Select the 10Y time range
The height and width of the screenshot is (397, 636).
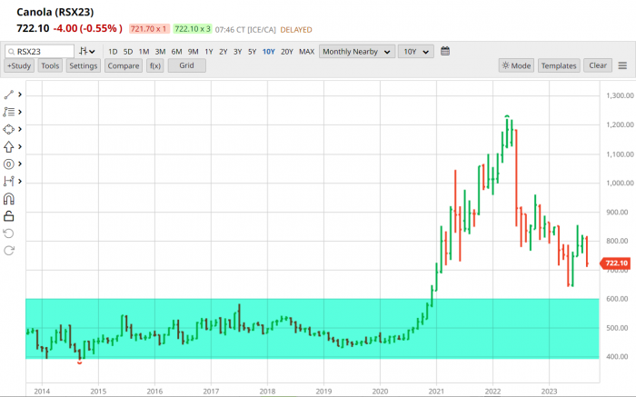pyautogui.click(x=269, y=52)
